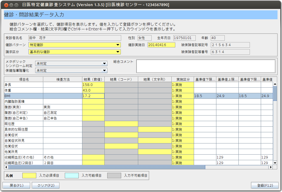
Task: Click 被保険者証等記号 field 2 1 5 6 3 4
Action: (x=230, y=45)
